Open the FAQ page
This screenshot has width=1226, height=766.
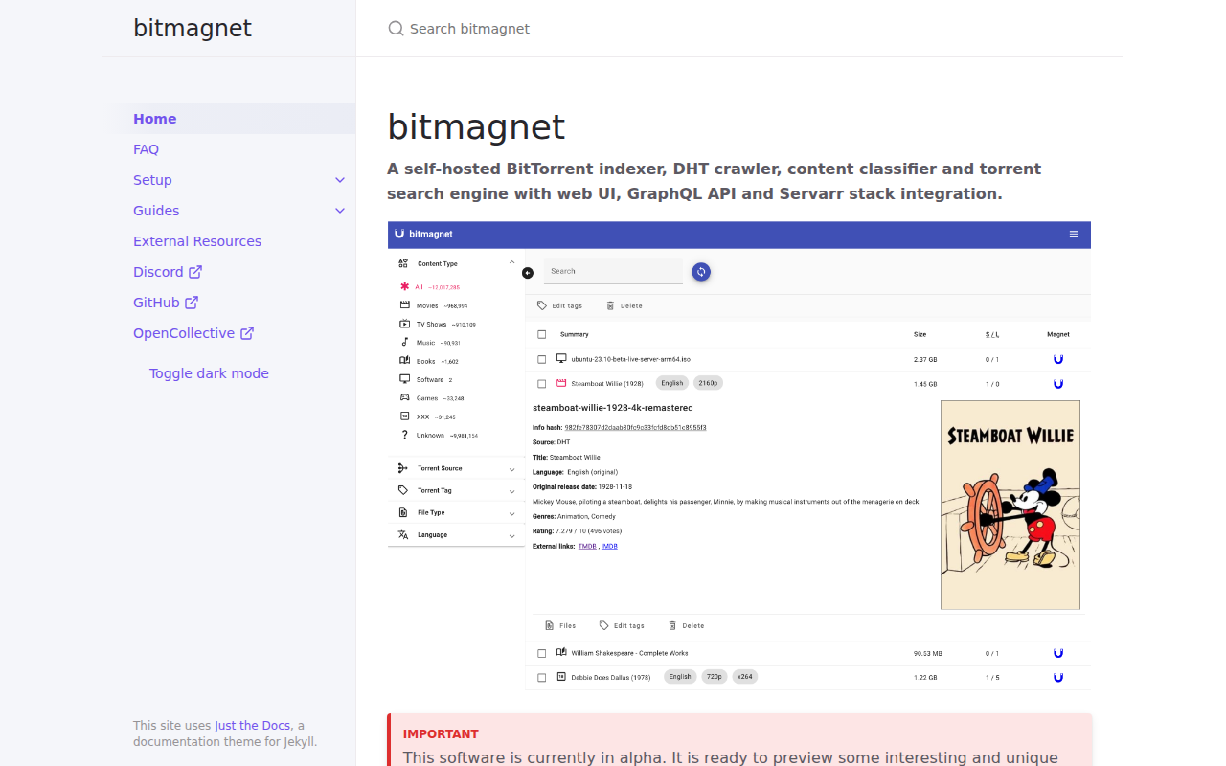146,149
